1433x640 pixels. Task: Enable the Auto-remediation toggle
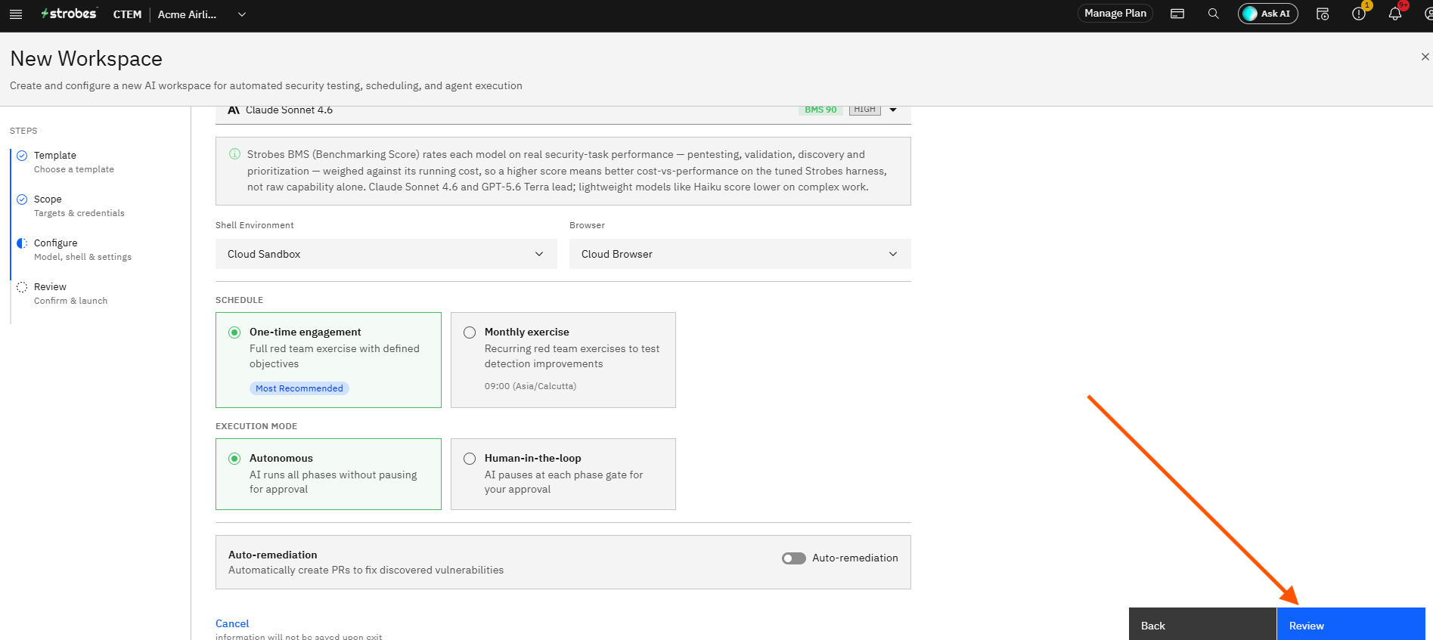pyautogui.click(x=794, y=558)
